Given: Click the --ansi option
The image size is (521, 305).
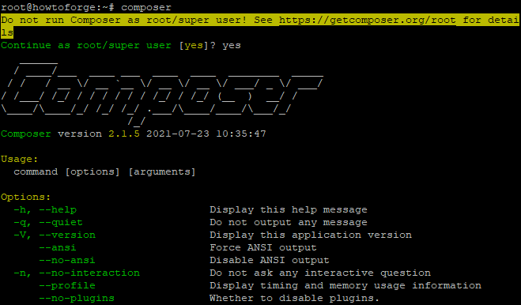Looking at the screenshot, I should [x=58, y=247].
